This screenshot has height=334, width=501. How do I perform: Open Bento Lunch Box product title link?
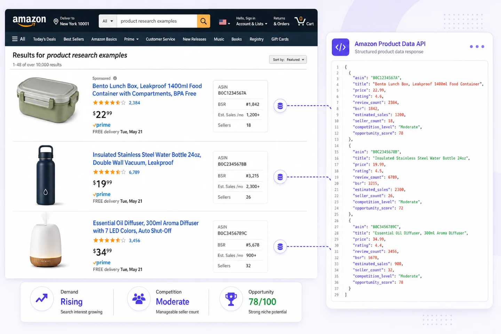[147, 90]
